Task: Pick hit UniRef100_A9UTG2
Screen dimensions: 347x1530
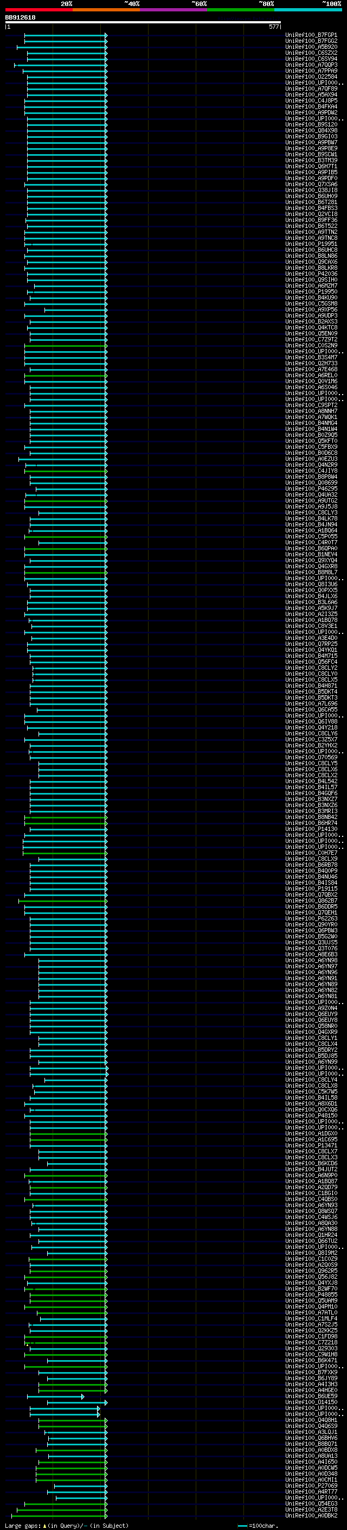Action: [311, 501]
